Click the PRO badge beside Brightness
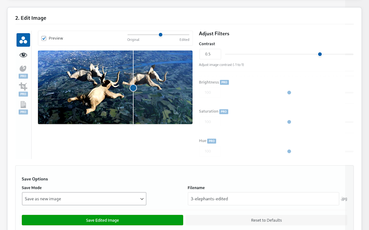Viewport: 369px width, 230px height. pos(224,82)
